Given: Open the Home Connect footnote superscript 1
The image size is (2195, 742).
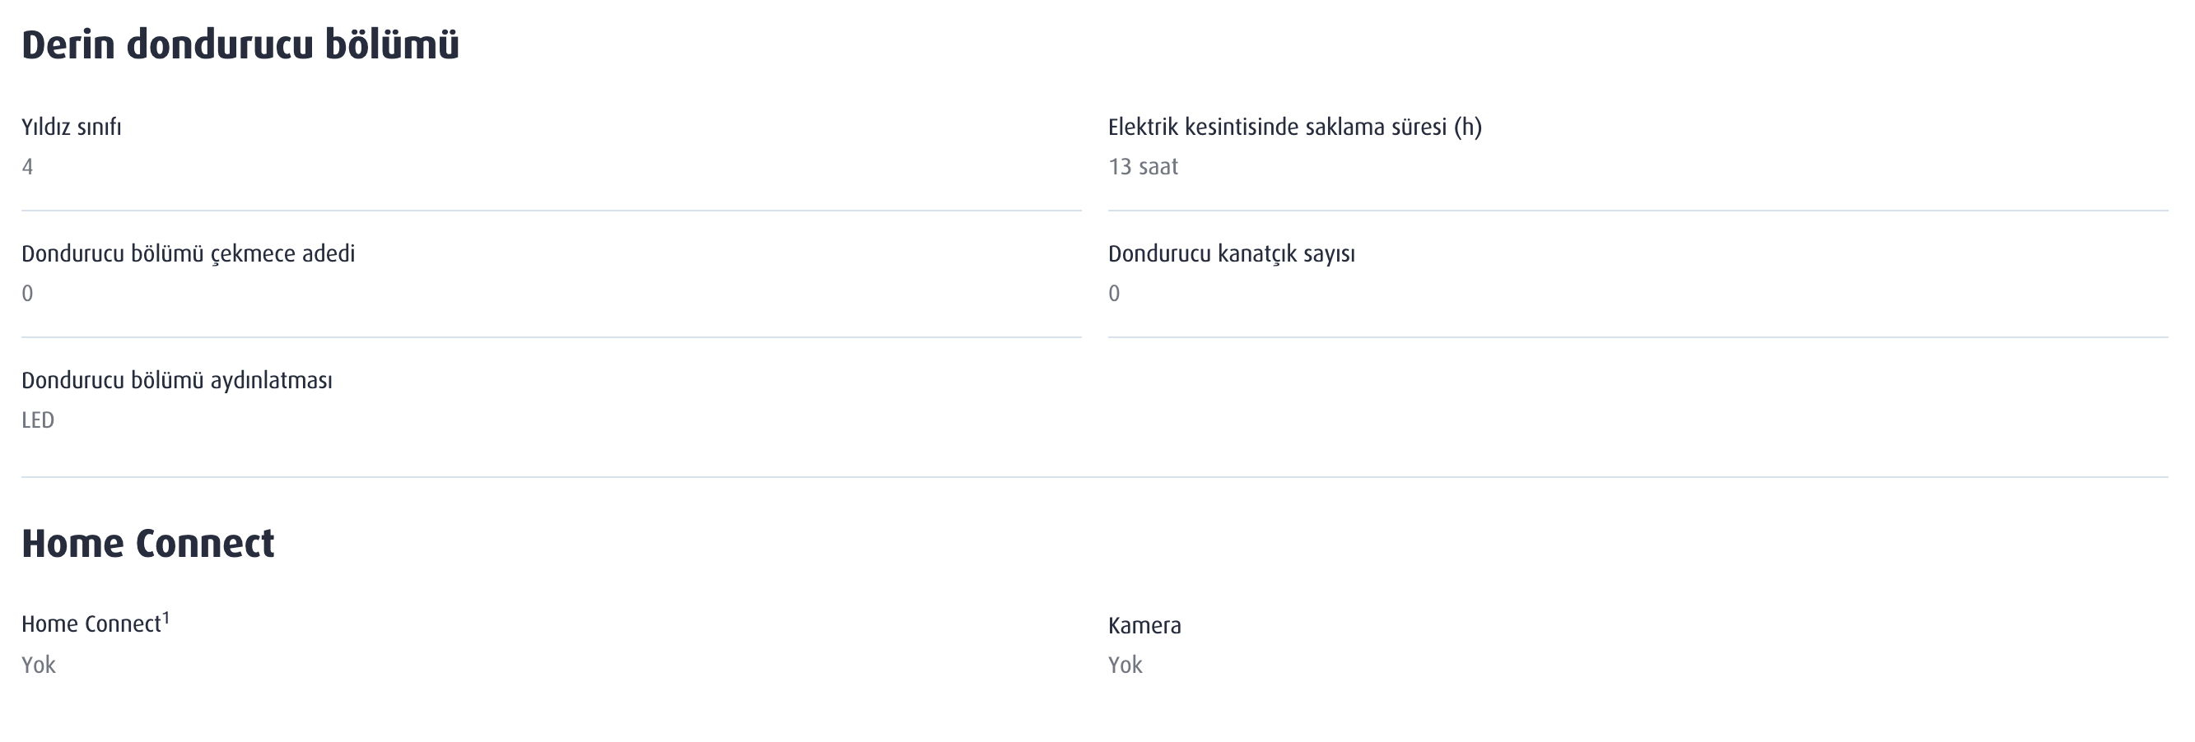Looking at the screenshot, I should point(166,617).
